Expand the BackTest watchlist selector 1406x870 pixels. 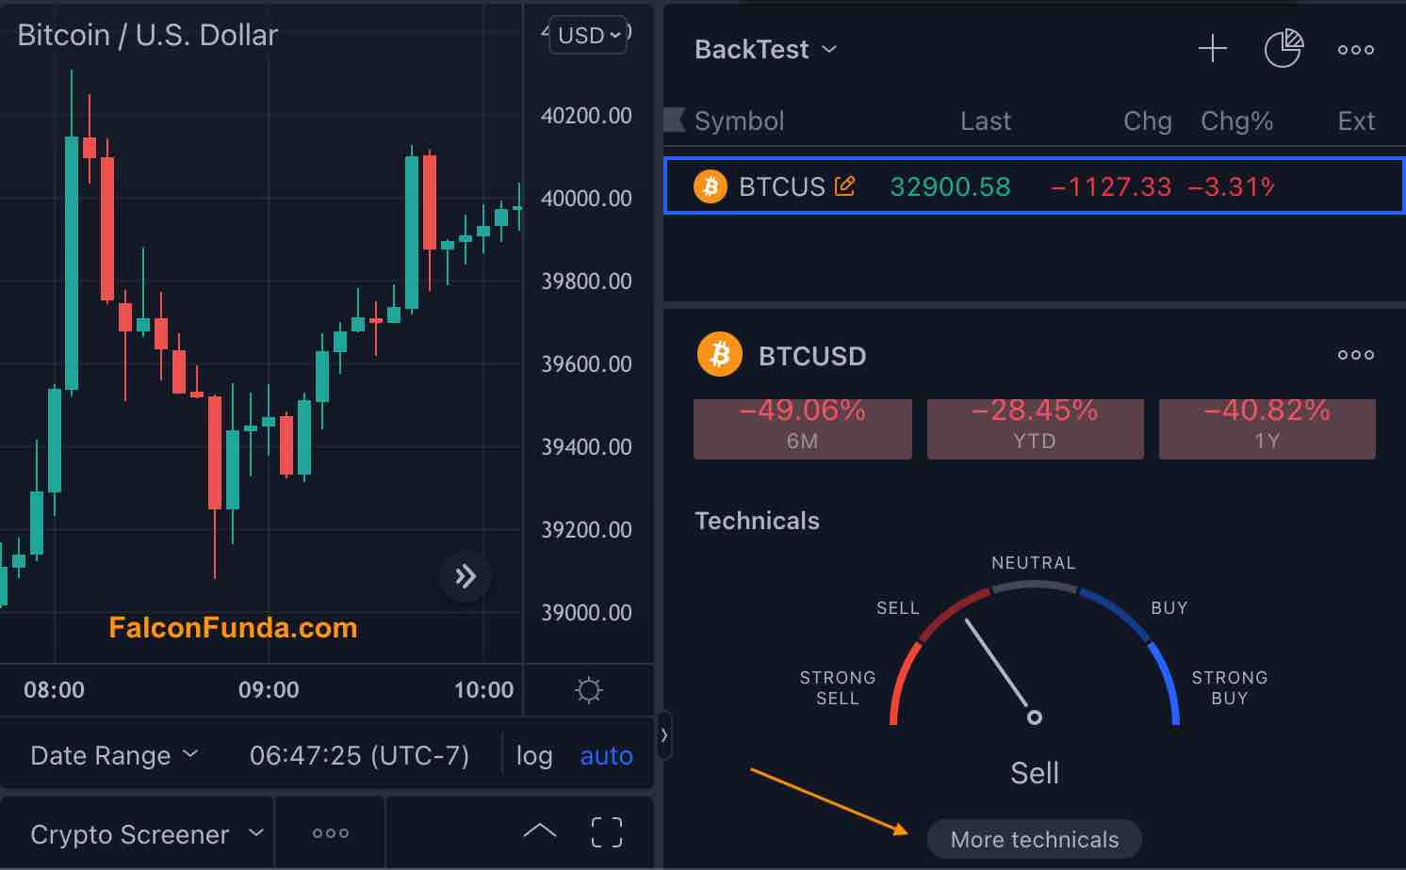[765, 49]
